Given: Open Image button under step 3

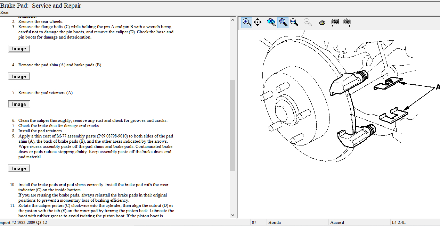Looking at the screenshot, I should click(x=19, y=49).
